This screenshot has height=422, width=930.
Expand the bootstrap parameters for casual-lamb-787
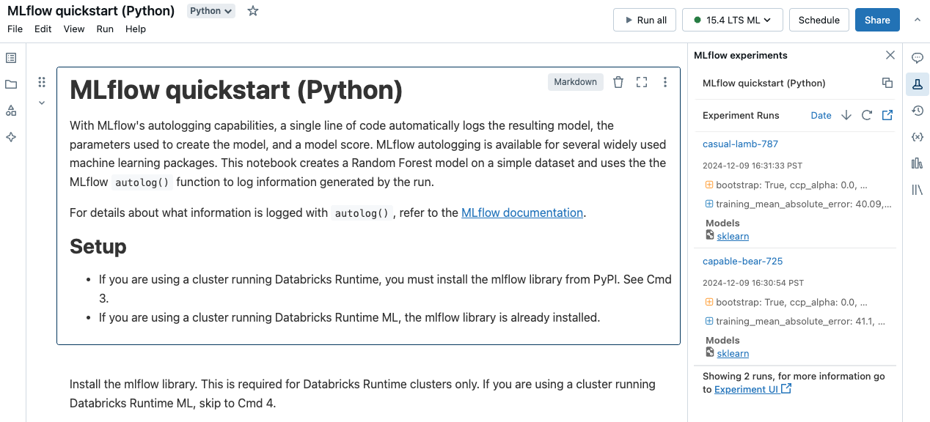(x=709, y=185)
